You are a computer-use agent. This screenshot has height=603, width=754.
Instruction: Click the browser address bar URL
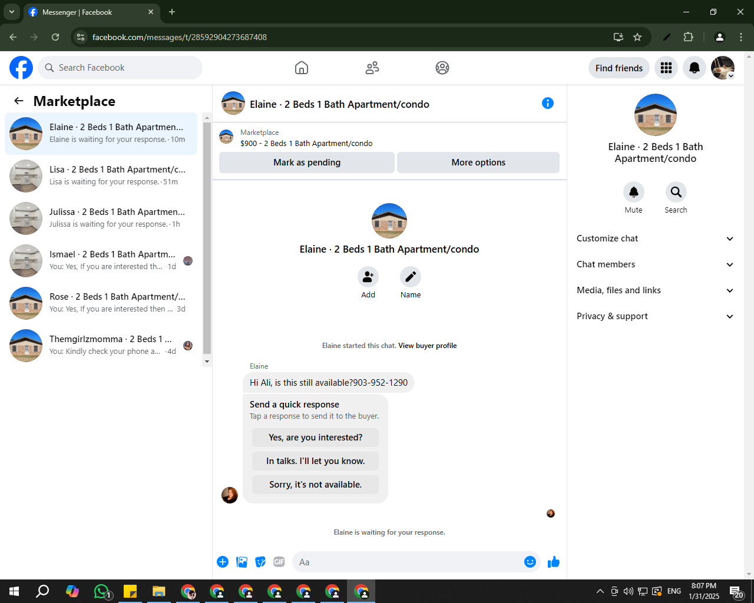coord(180,37)
